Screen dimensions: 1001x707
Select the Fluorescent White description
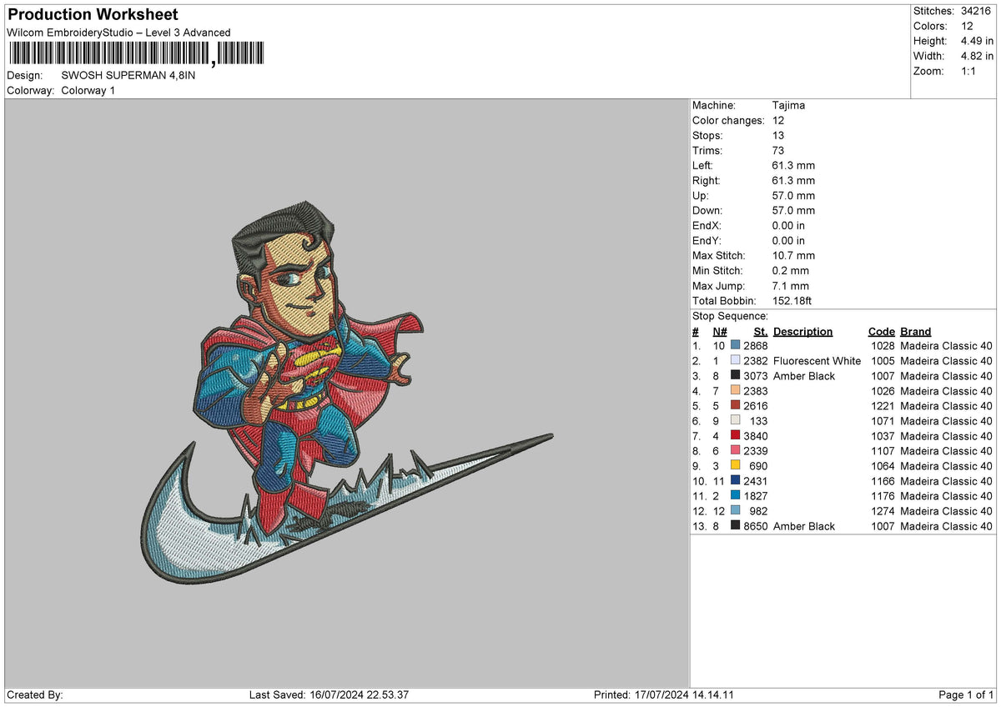click(x=817, y=361)
